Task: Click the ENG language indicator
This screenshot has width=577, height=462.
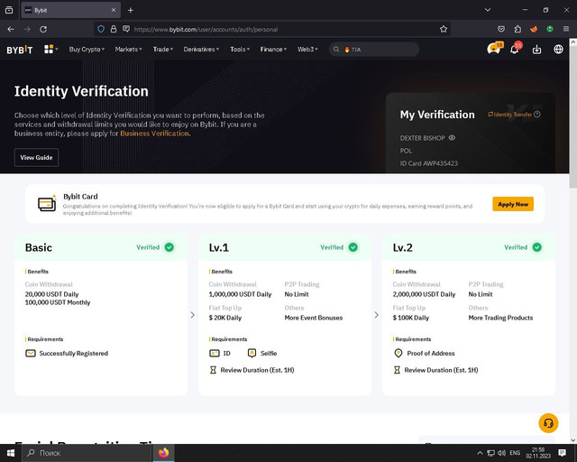Action: click(x=515, y=453)
